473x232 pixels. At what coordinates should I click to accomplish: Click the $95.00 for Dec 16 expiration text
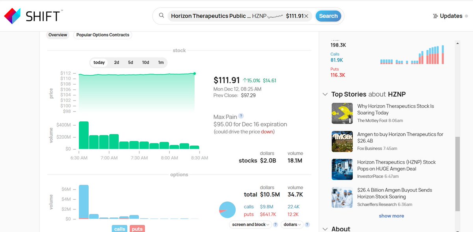point(250,124)
